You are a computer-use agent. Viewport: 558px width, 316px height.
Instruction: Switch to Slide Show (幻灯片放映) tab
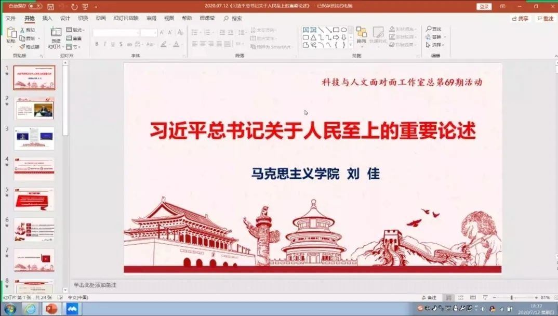click(x=126, y=18)
